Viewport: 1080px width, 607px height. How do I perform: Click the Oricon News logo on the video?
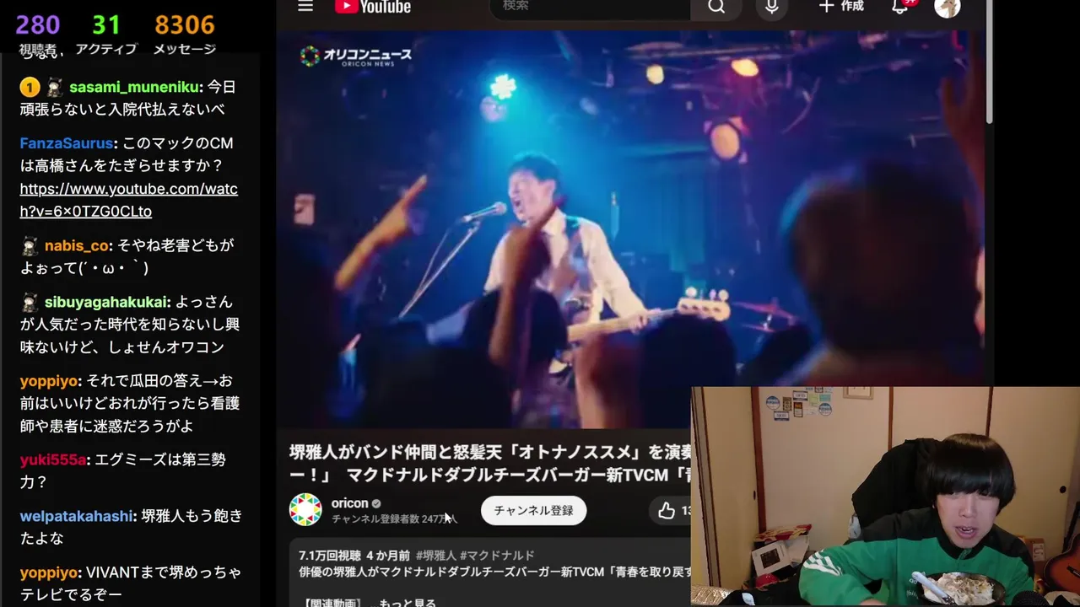point(356,56)
